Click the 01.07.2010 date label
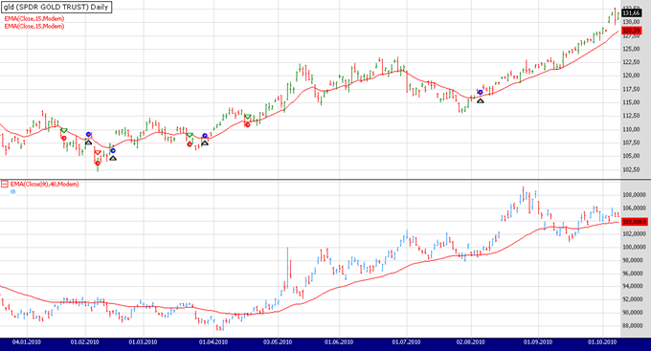The image size is (651, 351). pos(406,341)
